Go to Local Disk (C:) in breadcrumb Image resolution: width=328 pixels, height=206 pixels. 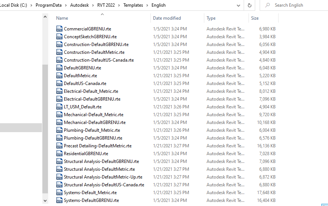pyautogui.click(x=13, y=5)
